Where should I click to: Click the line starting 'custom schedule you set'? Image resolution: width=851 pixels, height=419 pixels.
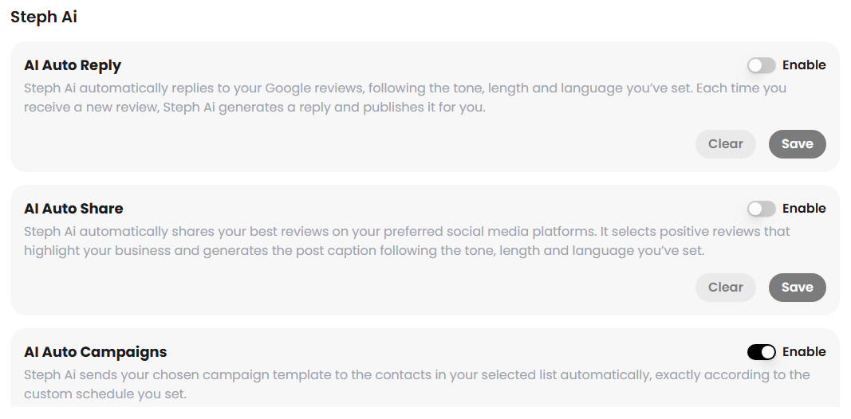tap(104, 394)
